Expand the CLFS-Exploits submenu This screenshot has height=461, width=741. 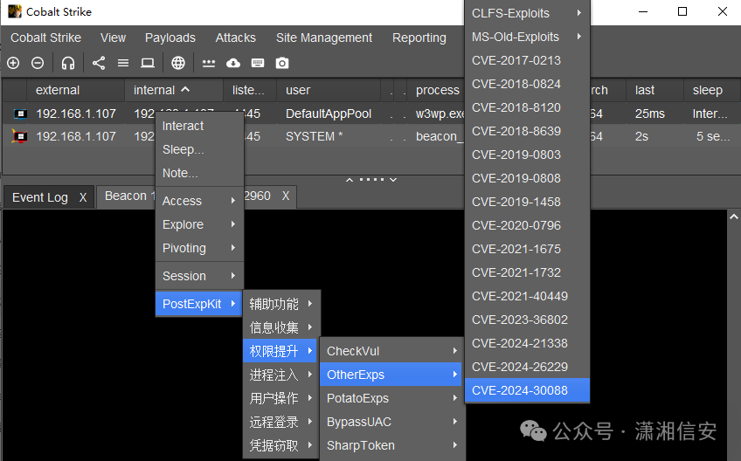tap(527, 13)
